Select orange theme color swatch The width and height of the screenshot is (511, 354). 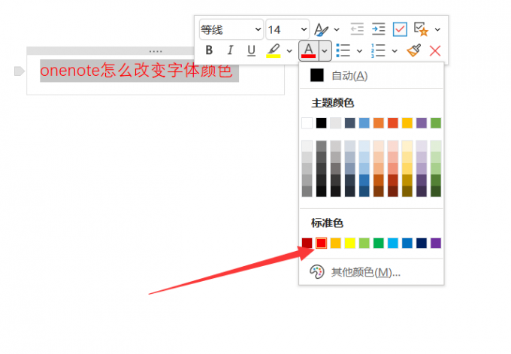379,123
